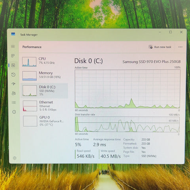Click the Disk 0 (C:) heading
Screen dimensions: 190x190
(89, 61)
